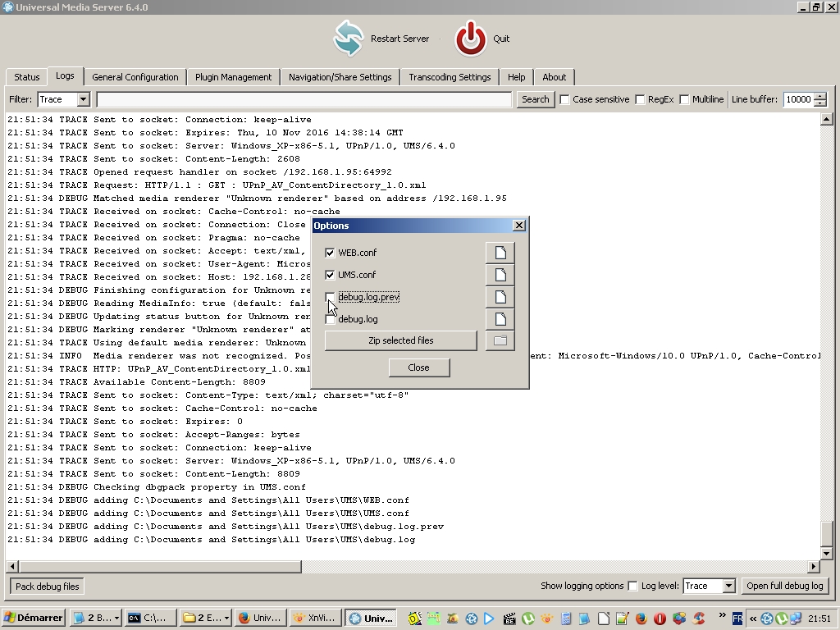Click the blue play arrow quick launch icon
Image resolution: width=840 pixels, height=630 pixels.
coord(489,619)
